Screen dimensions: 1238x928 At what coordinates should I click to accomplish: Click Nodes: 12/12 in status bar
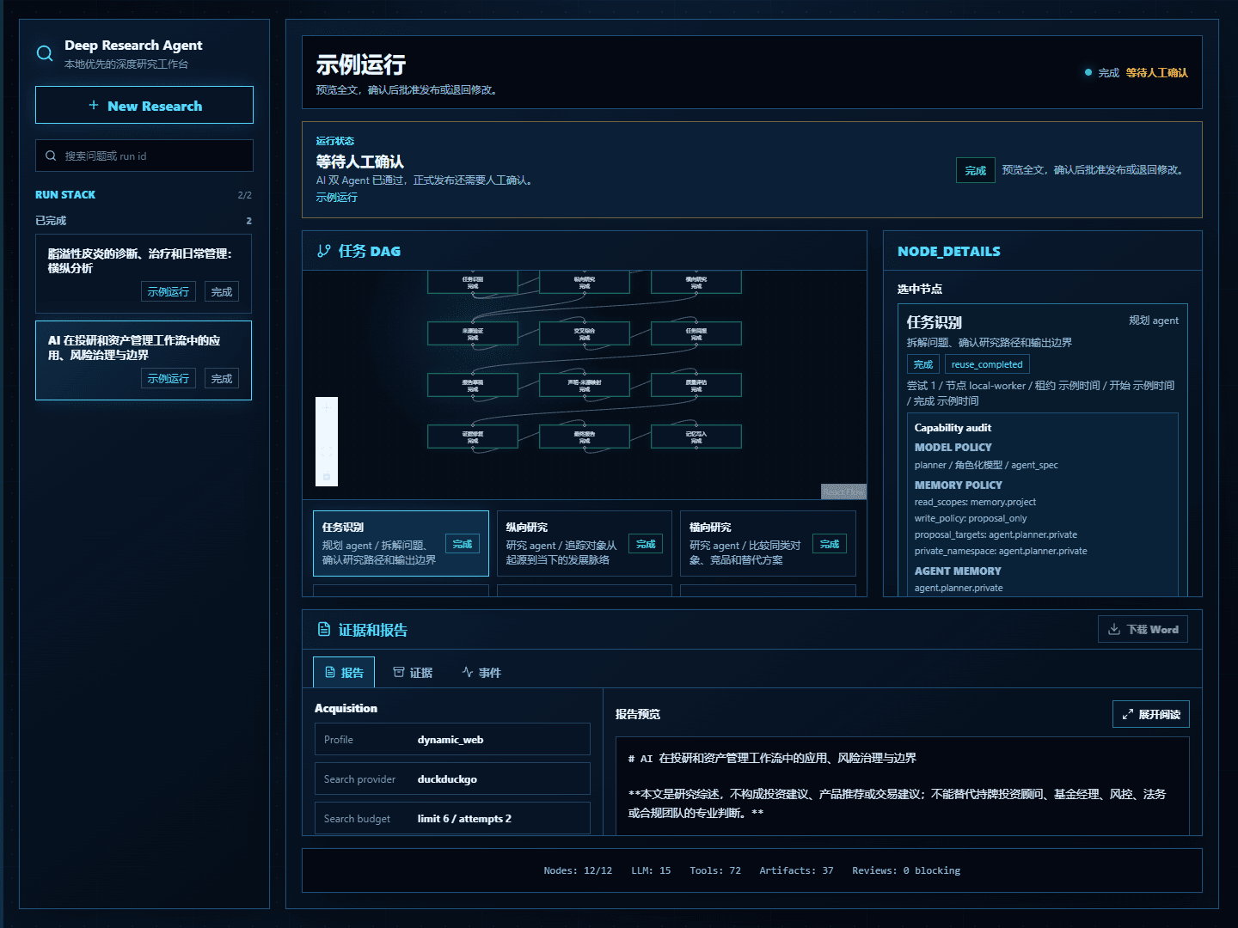tap(578, 870)
